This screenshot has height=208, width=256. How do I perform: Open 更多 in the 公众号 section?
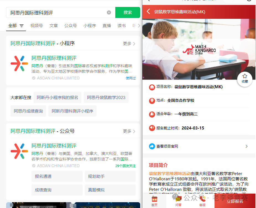pyautogui.click(x=129, y=131)
